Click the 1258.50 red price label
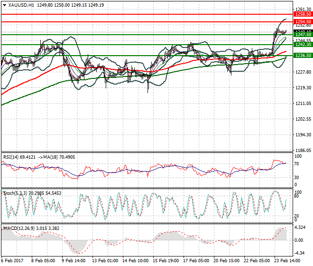Viewport: 313px width, 266px height. (303, 14)
